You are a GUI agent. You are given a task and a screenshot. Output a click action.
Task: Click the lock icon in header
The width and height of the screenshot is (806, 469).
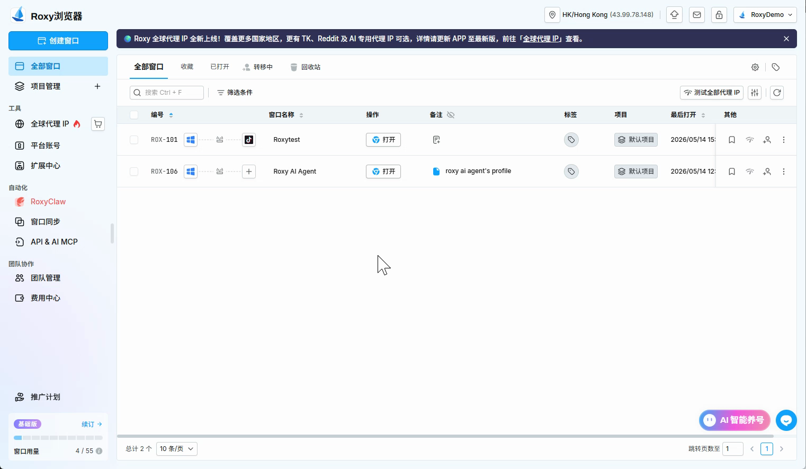(x=719, y=15)
